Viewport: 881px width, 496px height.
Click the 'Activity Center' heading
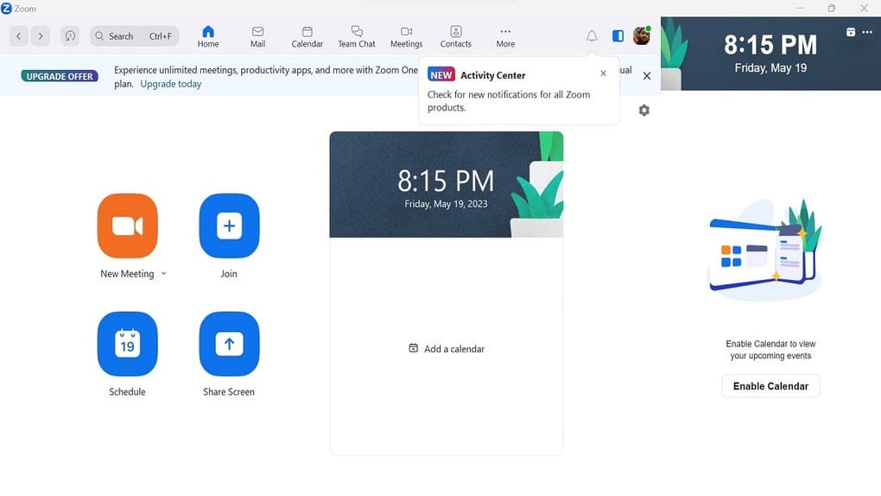(492, 75)
